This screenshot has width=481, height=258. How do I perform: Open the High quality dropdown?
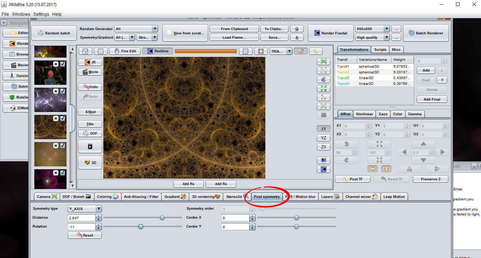[x=372, y=37]
